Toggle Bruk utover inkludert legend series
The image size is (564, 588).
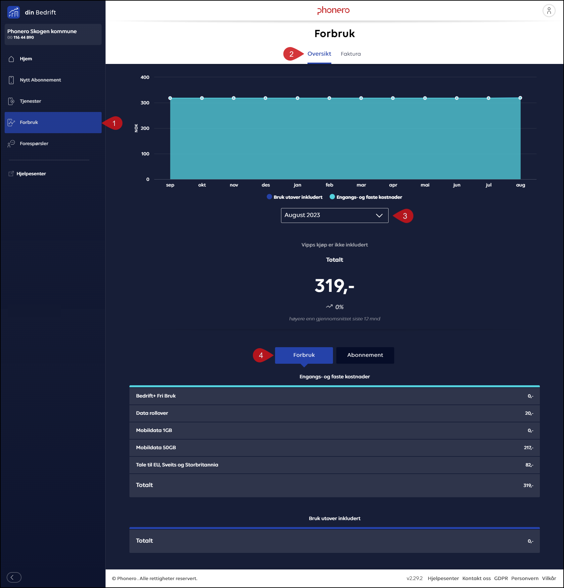[295, 197]
